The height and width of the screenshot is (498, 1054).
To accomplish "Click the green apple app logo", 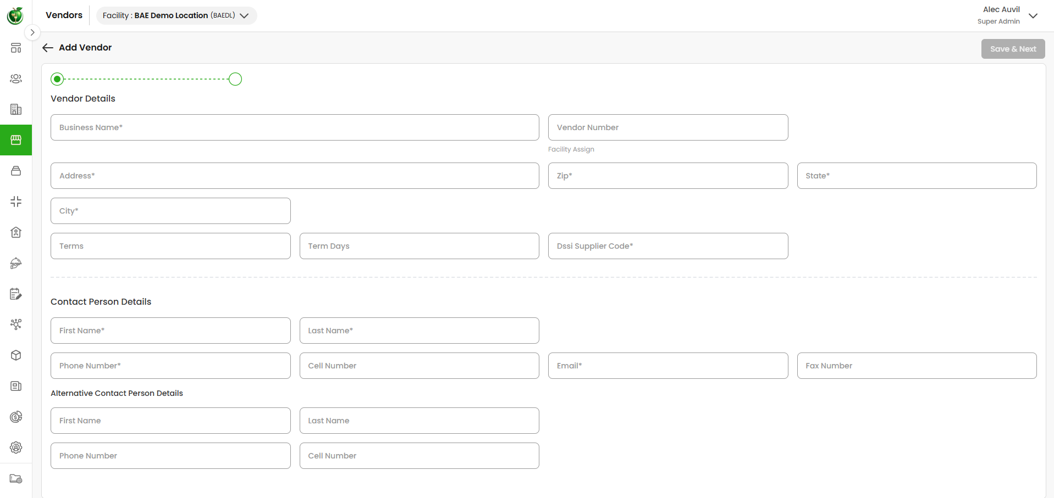I will coord(15,15).
